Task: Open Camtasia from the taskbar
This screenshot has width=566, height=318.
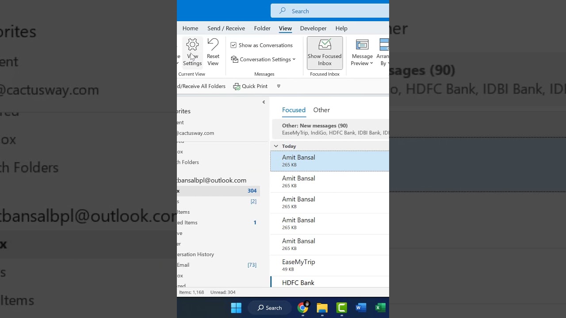Action: [341, 308]
